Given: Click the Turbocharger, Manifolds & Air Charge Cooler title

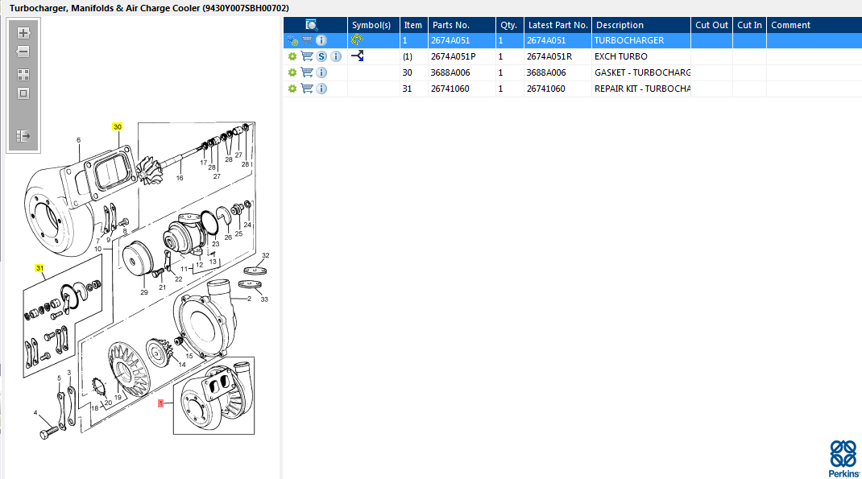Looking at the screenshot, I should click(x=149, y=8).
